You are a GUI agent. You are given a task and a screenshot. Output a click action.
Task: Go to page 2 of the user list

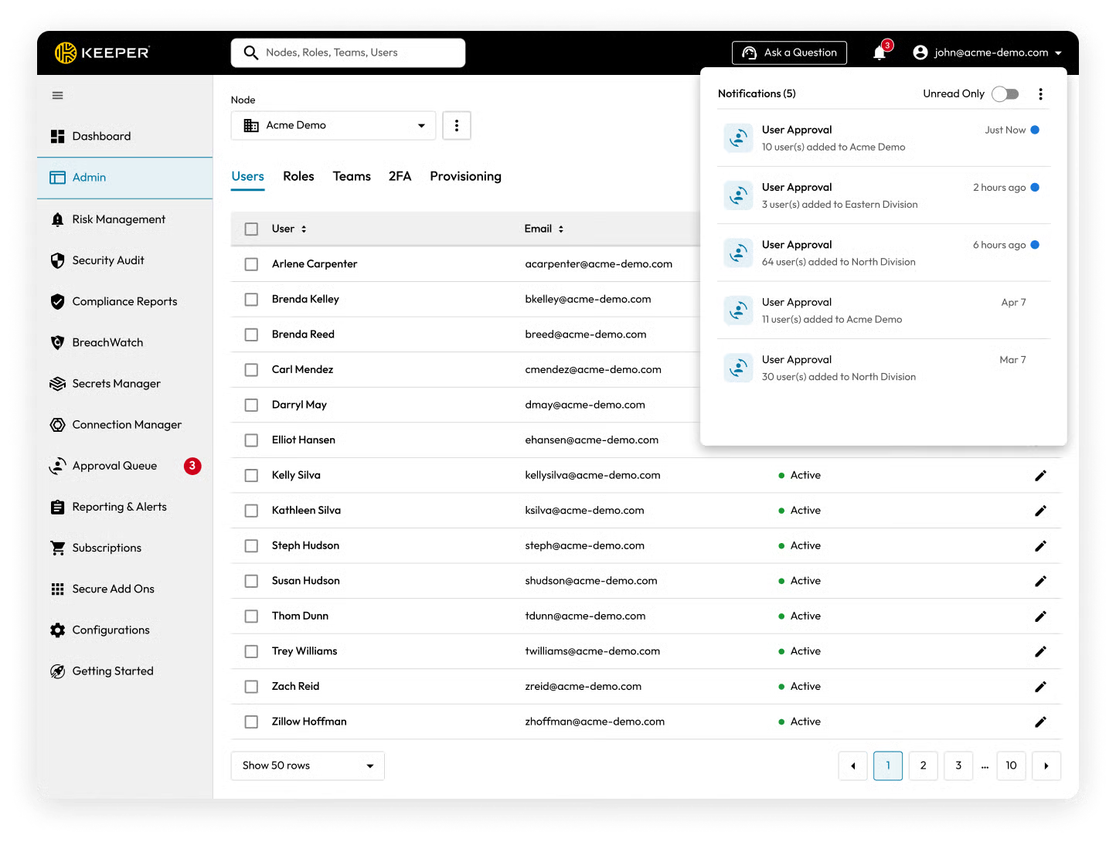point(923,766)
